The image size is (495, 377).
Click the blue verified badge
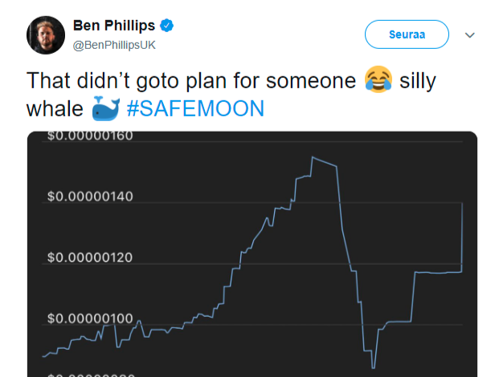point(166,26)
